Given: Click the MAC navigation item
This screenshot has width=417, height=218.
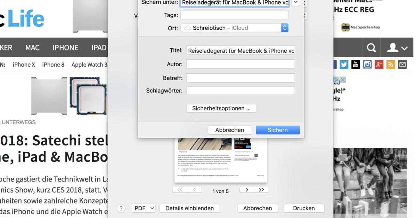Looking at the screenshot, I should [32, 48].
